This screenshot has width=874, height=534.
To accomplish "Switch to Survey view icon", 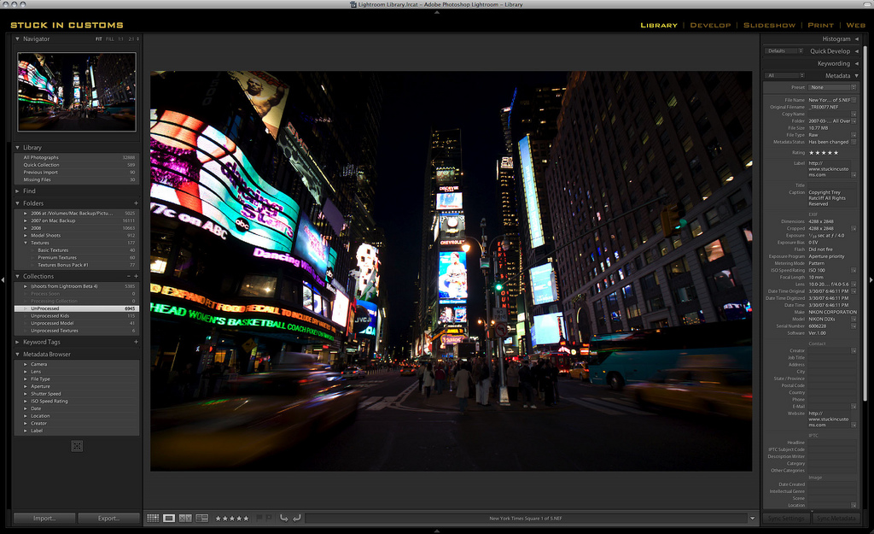I will click(201, 518).
